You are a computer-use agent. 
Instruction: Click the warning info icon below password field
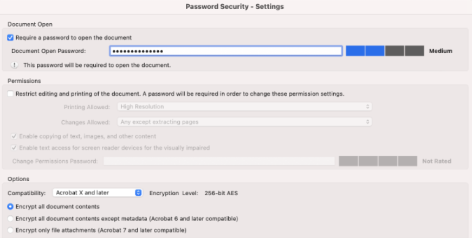coord(14,65)
